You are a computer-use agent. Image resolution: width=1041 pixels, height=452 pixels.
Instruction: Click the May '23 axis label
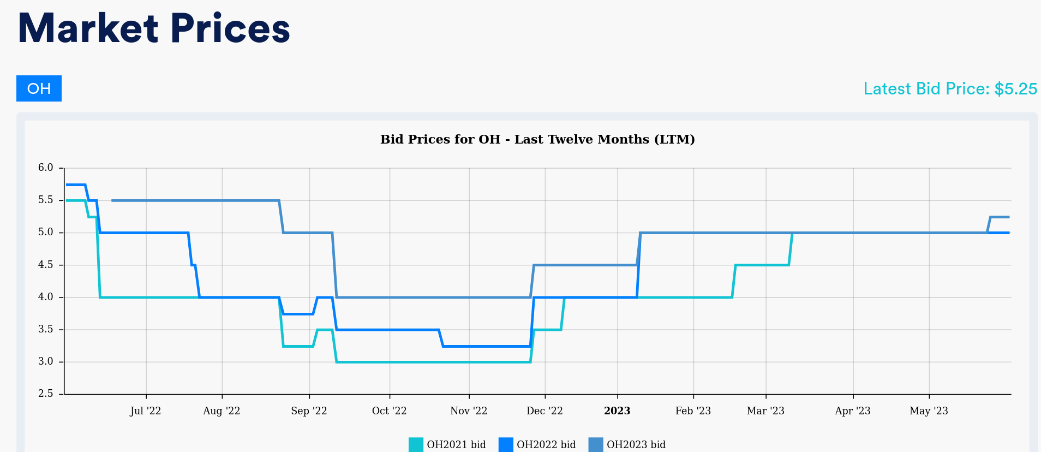pos(929,411)
